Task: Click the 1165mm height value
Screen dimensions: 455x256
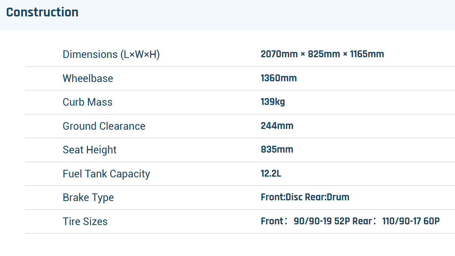Action: coord(367,54)
